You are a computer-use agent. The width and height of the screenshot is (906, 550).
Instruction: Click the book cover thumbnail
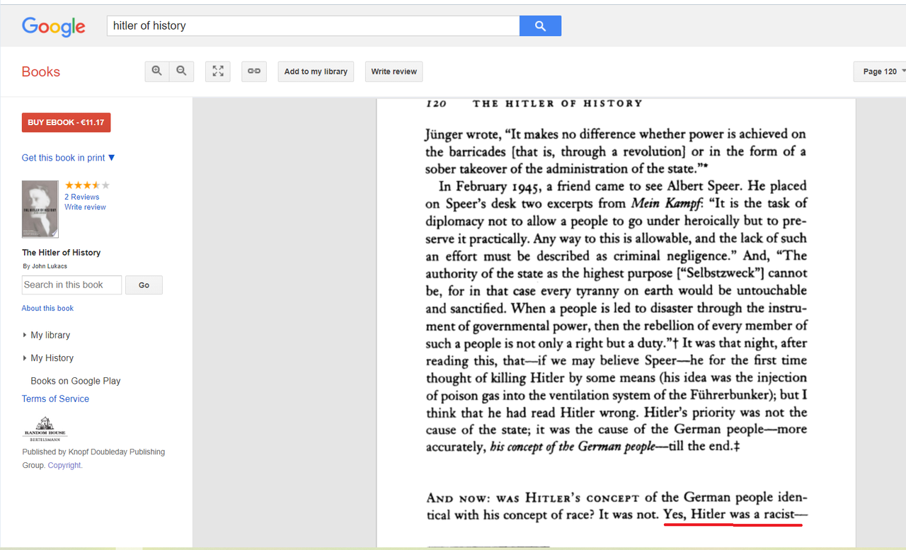(x=40, y=209)
